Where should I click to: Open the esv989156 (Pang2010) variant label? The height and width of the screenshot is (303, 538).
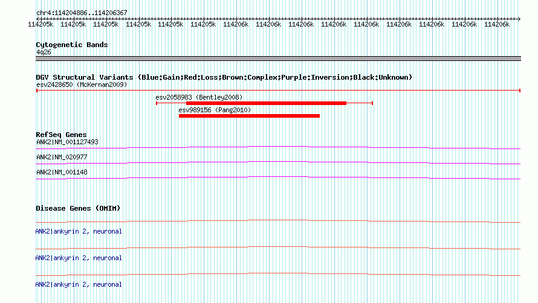pos(215,110)
